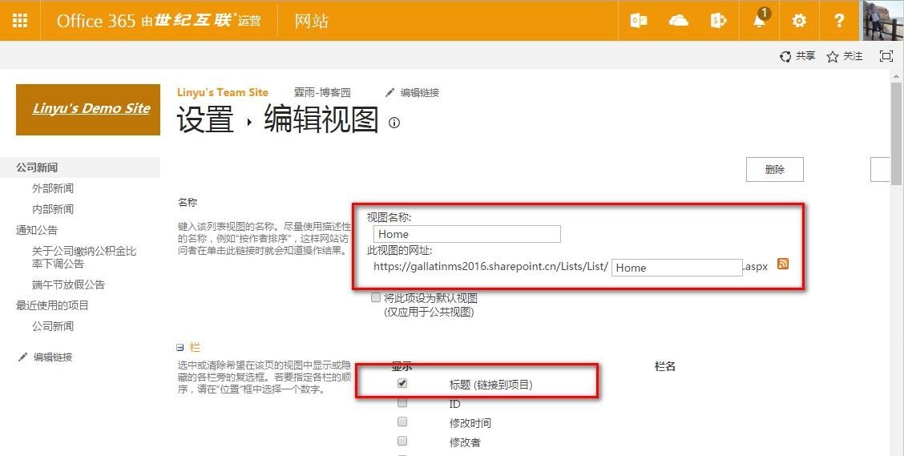Check the ID column checkbox
Viewport: 904px width, 456px height.
pos(402,403)
